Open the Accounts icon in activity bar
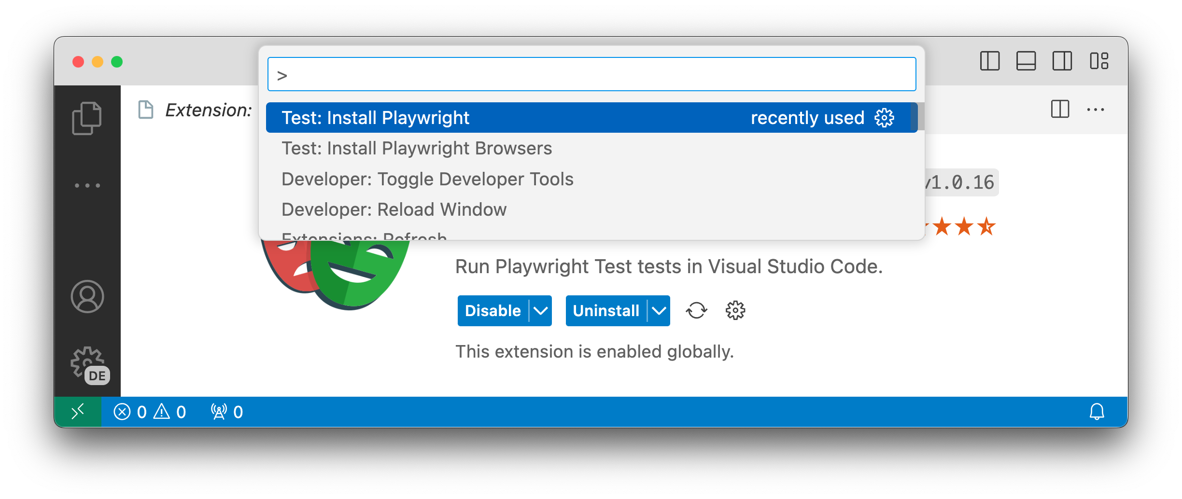This screenshot has height=499, width=1182. pyautogui.click(x=87, y=296)
